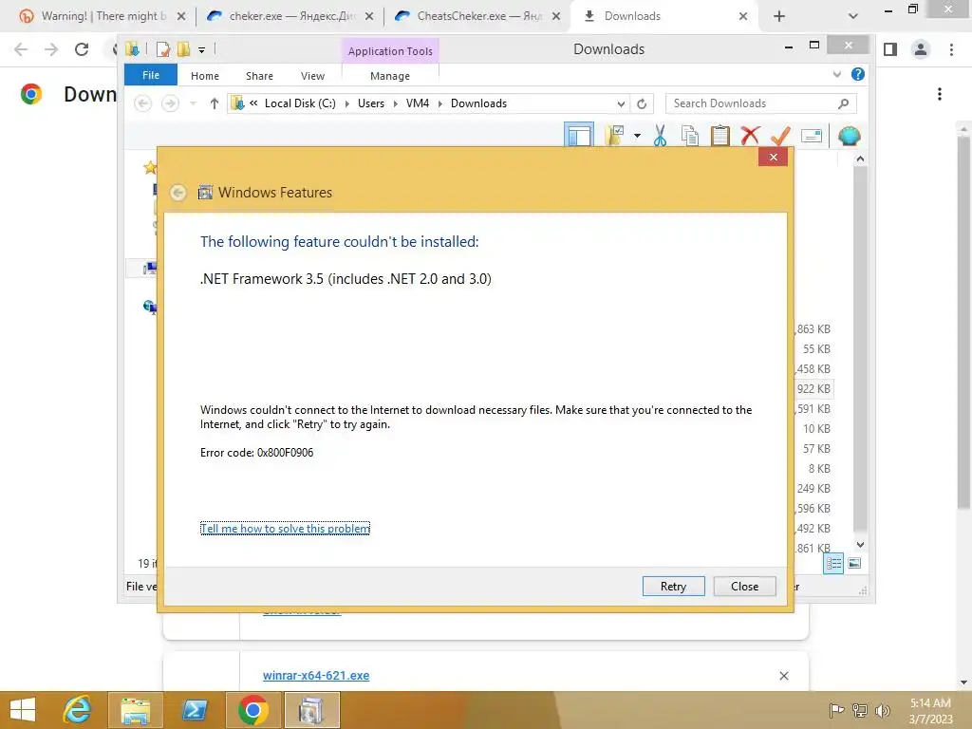
Task: Select the 922 KB file size cell
Action: 813,388
